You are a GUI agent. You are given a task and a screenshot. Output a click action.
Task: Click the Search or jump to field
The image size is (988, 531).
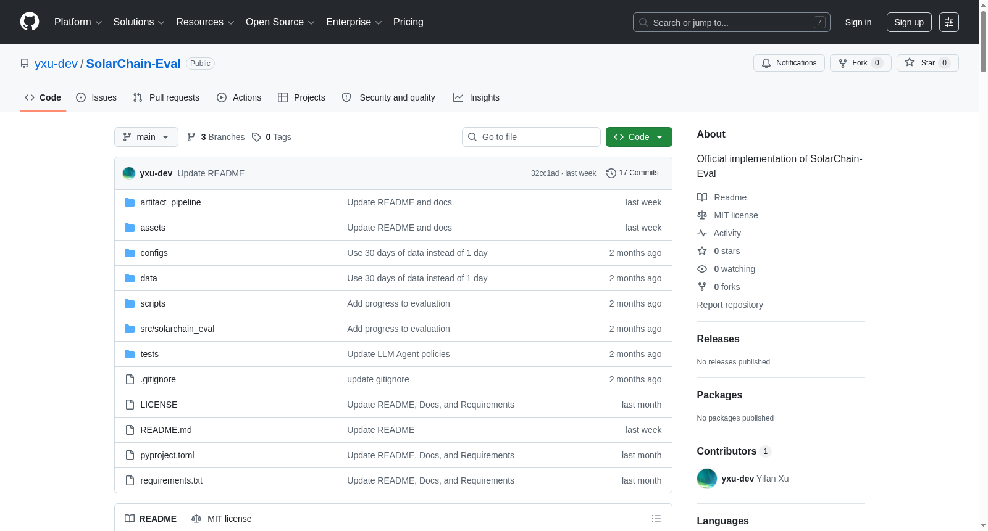732,22
